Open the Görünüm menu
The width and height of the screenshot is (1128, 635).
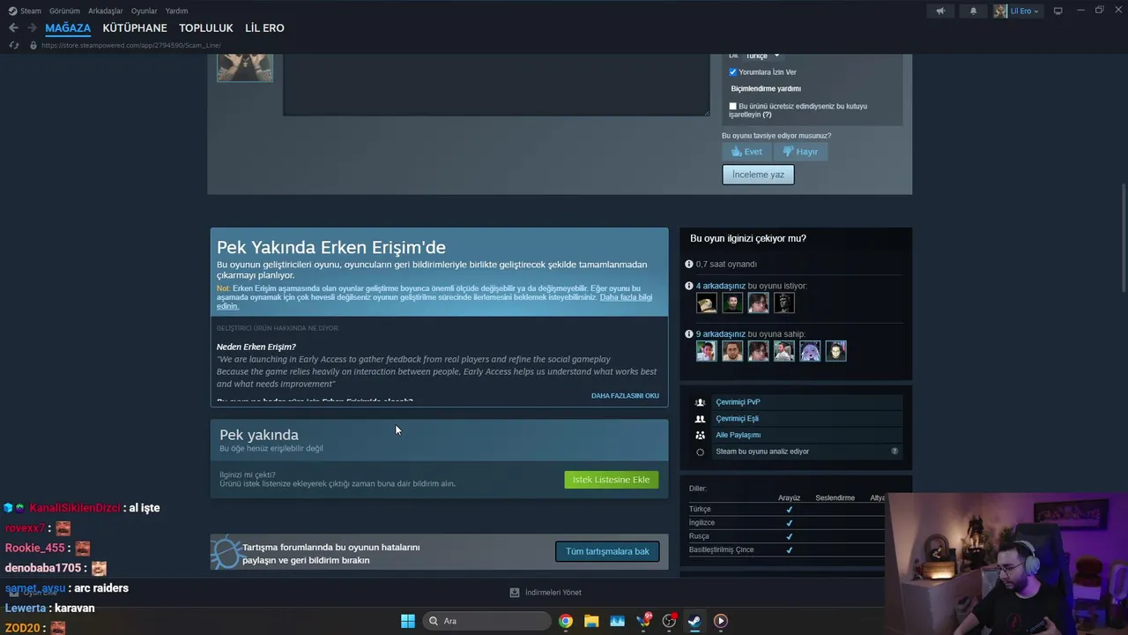point(64,11)
